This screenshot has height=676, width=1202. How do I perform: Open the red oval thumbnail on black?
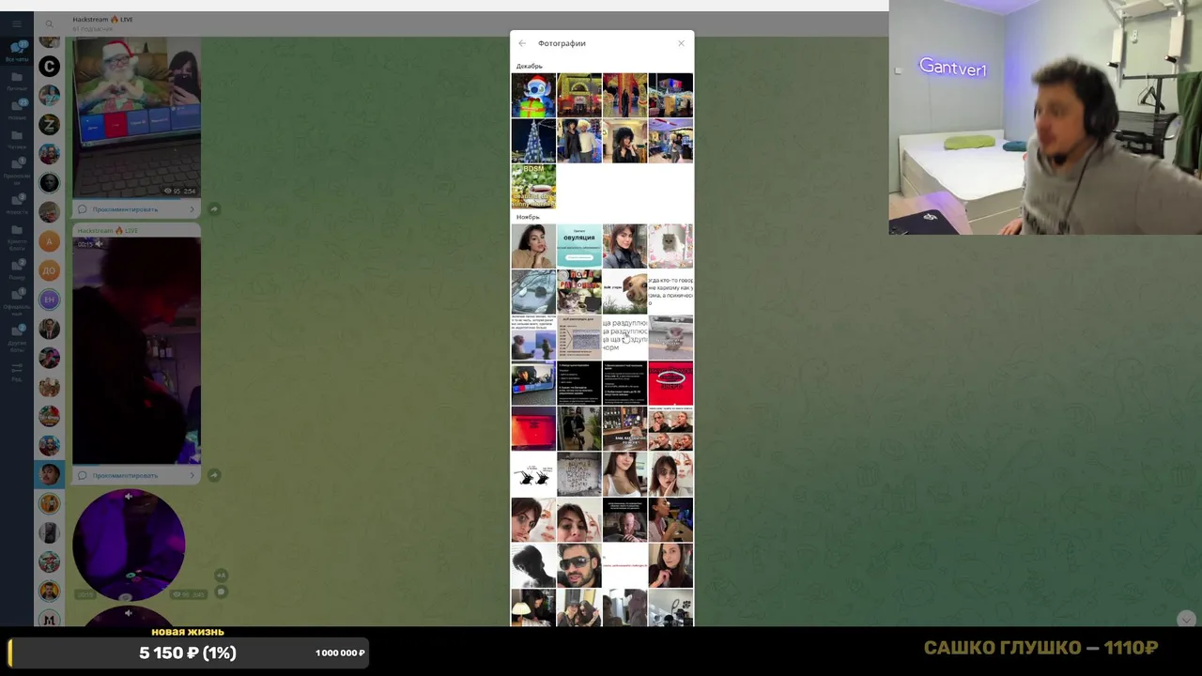[x=670, y=383]
